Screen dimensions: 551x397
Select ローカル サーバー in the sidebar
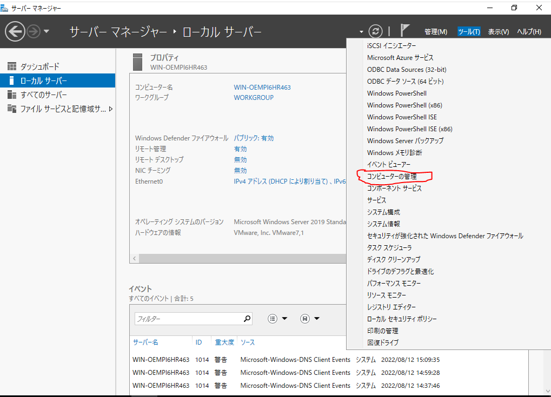pyautogui.click(x=58, y=80)
